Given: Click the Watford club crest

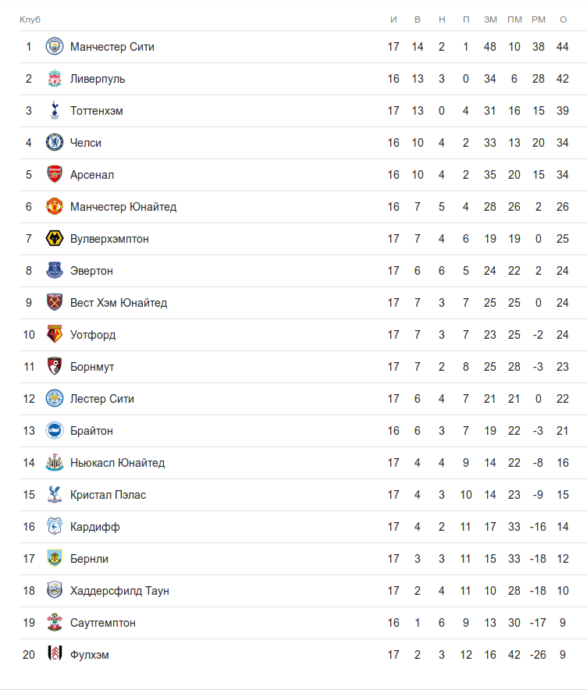Looking at the screenshot, I should (x=54, y=335).
